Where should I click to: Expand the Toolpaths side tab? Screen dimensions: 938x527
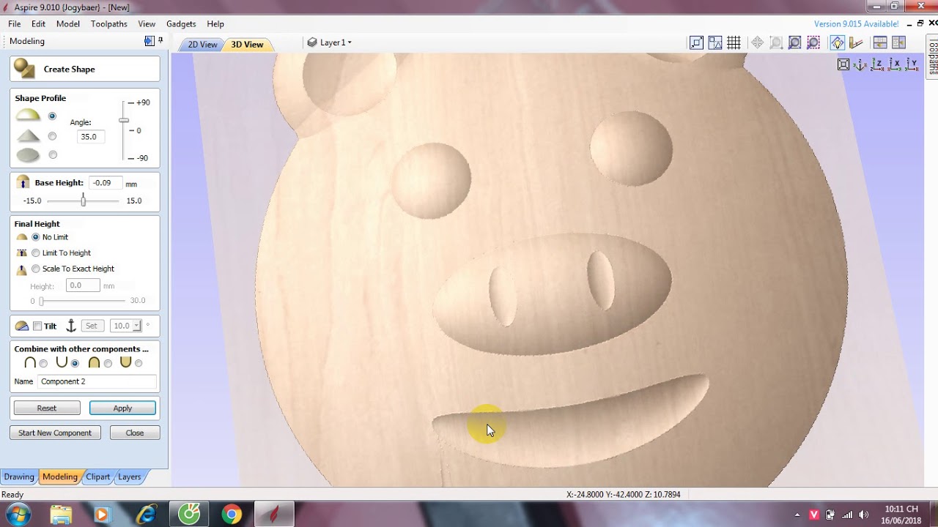(x=933, y=59)
